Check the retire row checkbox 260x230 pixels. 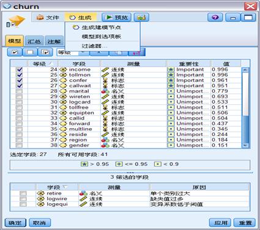point(23,193)
